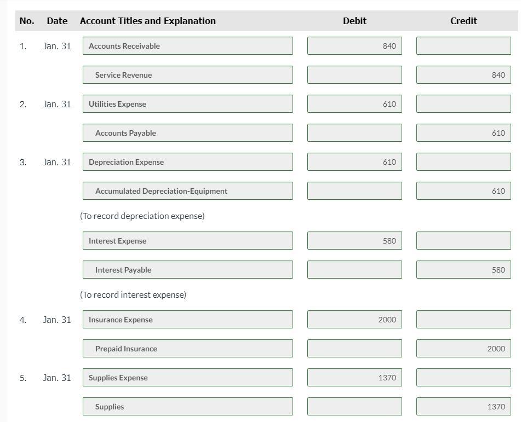This screenshot has height=422, width=521.
Task: Open the Accumulated Depreciation-Equipment account field
Action: tap(187, 191)
